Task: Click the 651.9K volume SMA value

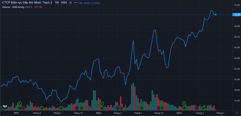Action: coord(38,7)
